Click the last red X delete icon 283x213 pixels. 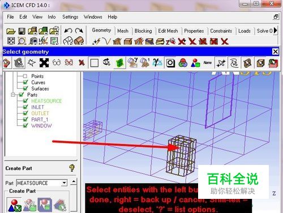225,41
